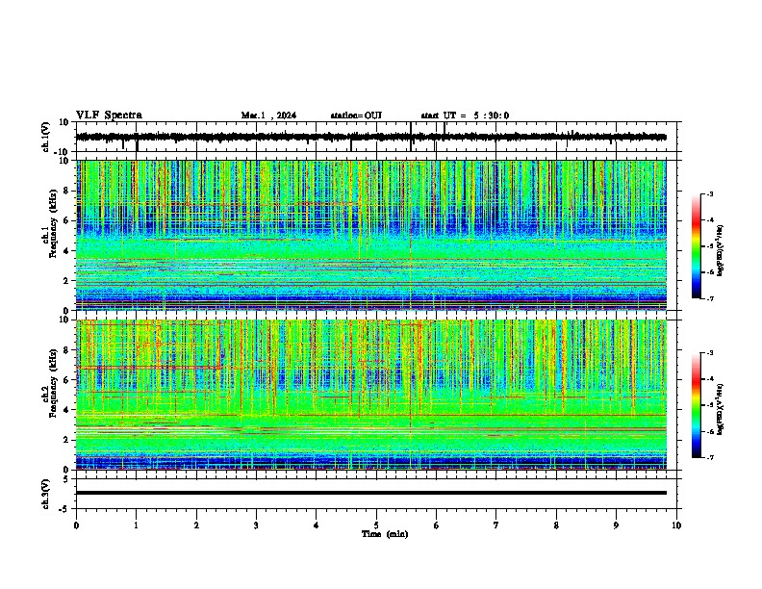
Task: Click the 'Time (min)' x-axis label
Action: coord(385,534)
